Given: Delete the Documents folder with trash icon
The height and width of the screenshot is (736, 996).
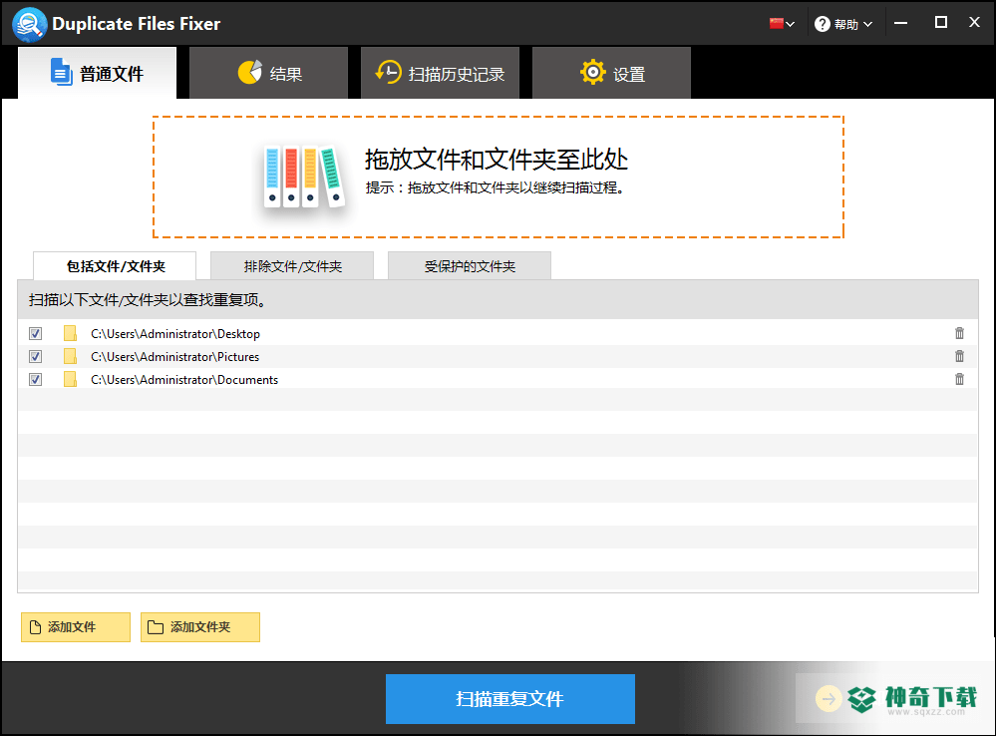Looking at the screenshot, I should [959, 379].
